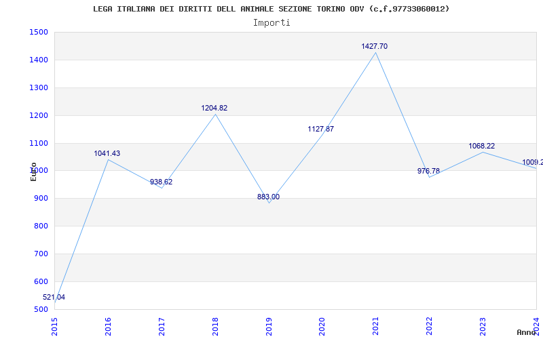Click the 1300 y-axis value

click(39, 87)
